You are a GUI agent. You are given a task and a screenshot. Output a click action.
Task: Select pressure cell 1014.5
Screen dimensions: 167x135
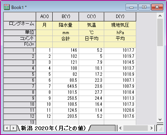click(x=120, y=63)
